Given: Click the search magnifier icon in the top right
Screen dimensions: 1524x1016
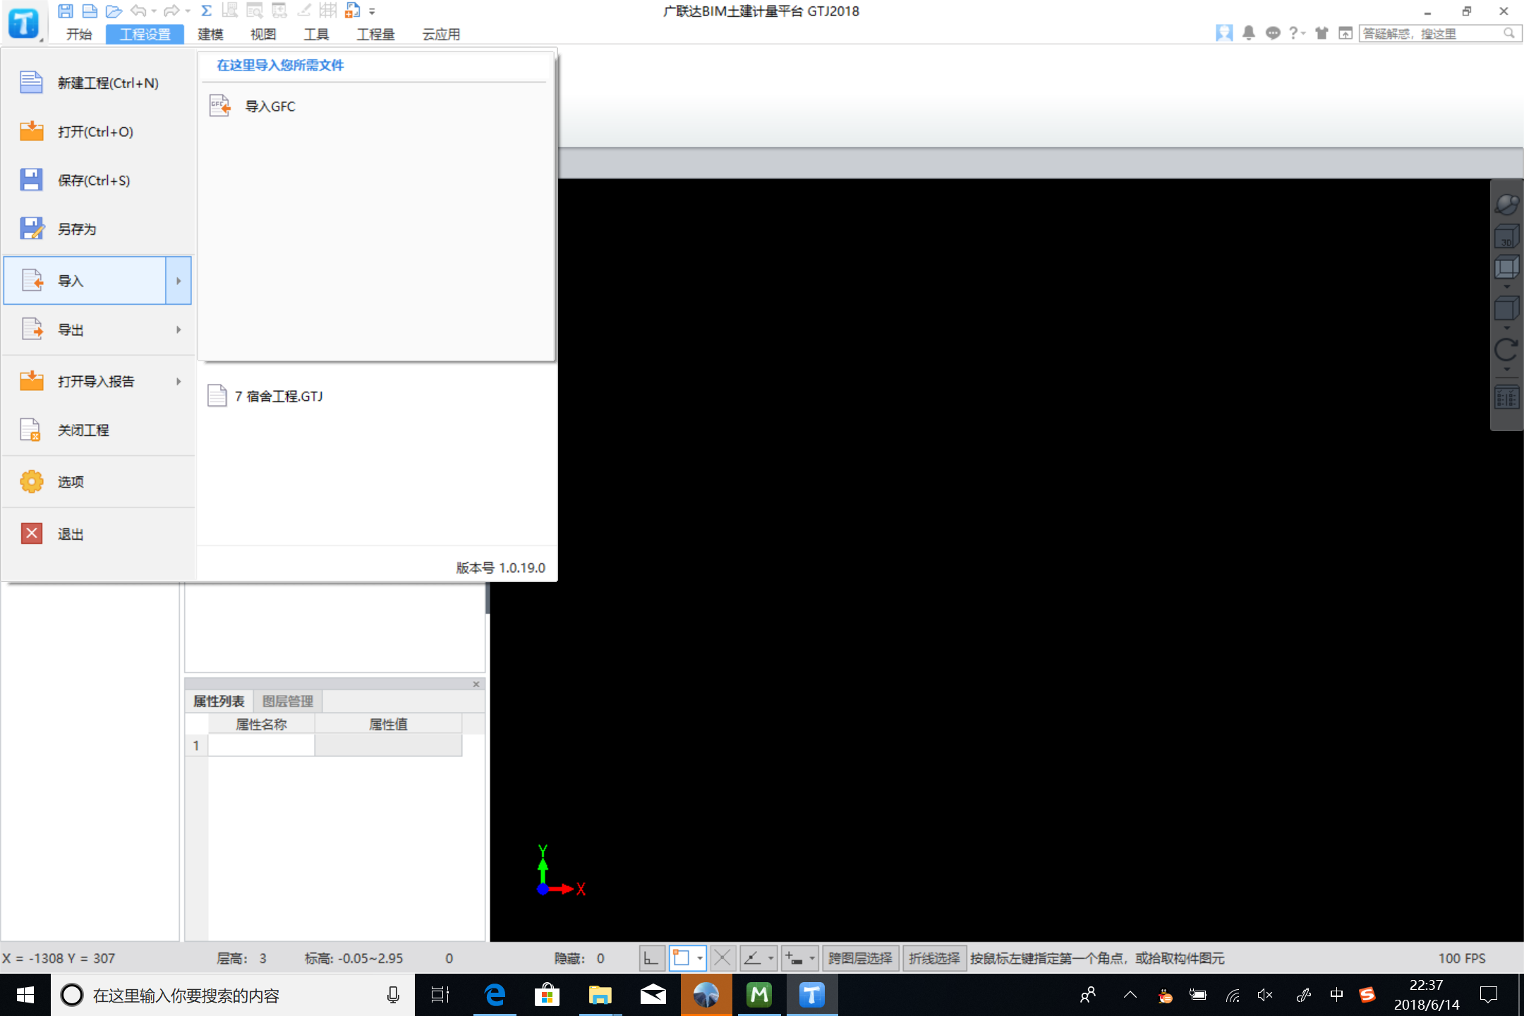Looking at the screenshot, I should (x=1509, y=33).
